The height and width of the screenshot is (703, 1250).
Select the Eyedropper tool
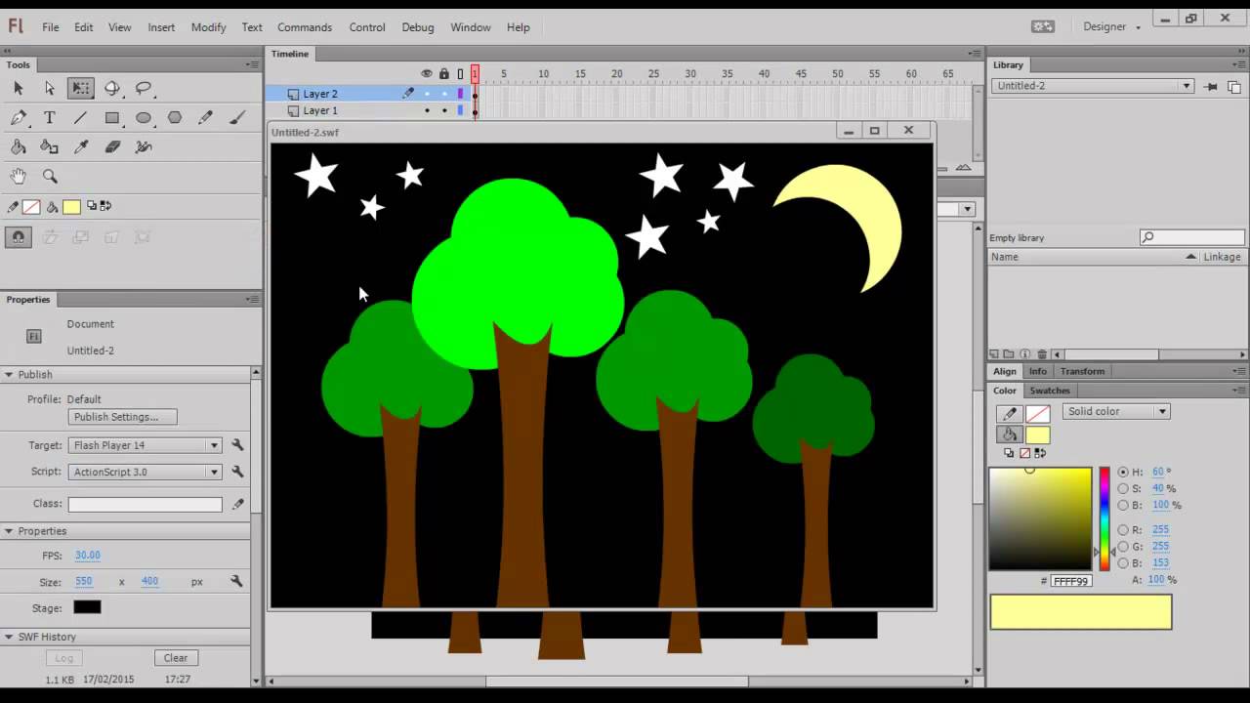click(81, 147)
